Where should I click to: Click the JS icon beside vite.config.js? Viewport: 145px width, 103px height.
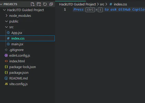(6, 84)
